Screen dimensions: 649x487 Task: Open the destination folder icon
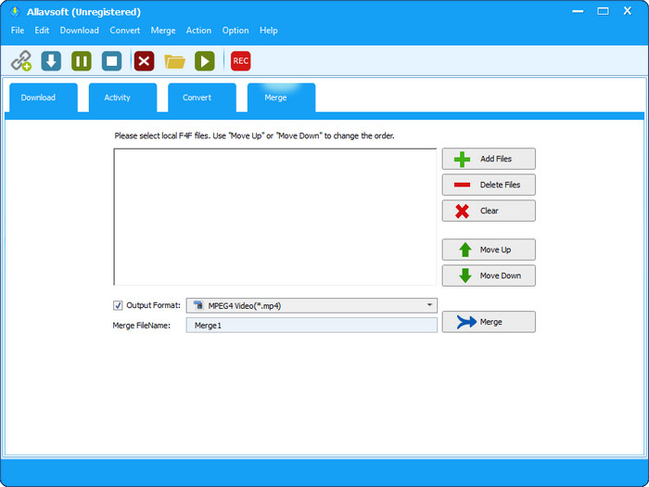coord(174,61)
